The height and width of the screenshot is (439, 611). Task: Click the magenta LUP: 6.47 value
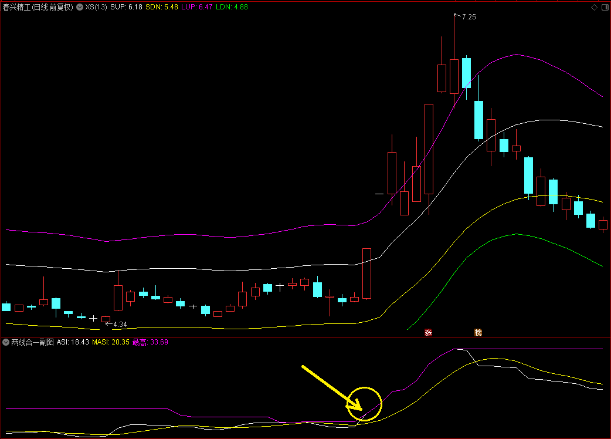197,7
